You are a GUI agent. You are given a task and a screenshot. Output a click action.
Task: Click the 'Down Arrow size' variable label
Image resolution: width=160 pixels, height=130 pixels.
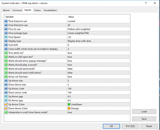coord(17,85)
